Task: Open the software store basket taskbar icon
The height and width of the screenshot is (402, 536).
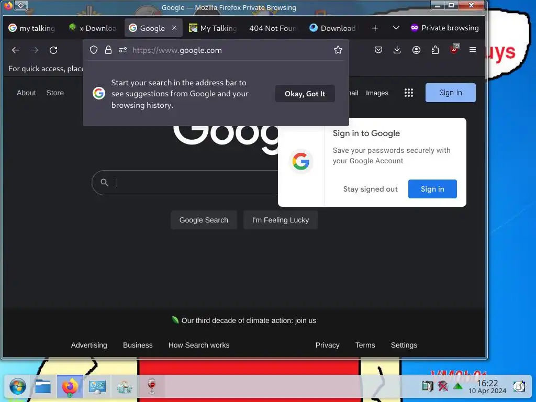Action: coord(125,387)
